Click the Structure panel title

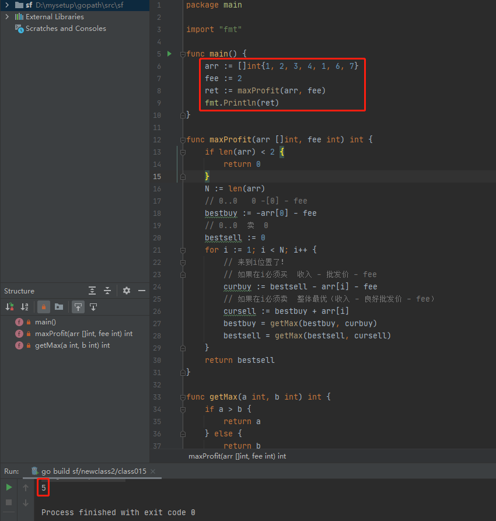19,291
